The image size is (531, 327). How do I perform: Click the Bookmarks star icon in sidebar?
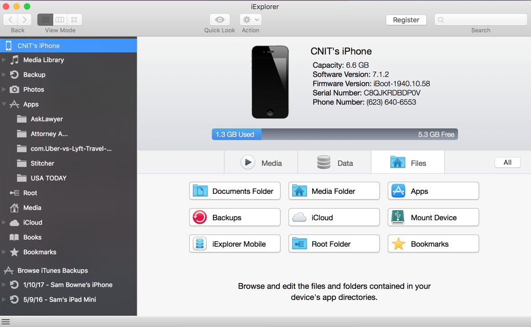14,252
